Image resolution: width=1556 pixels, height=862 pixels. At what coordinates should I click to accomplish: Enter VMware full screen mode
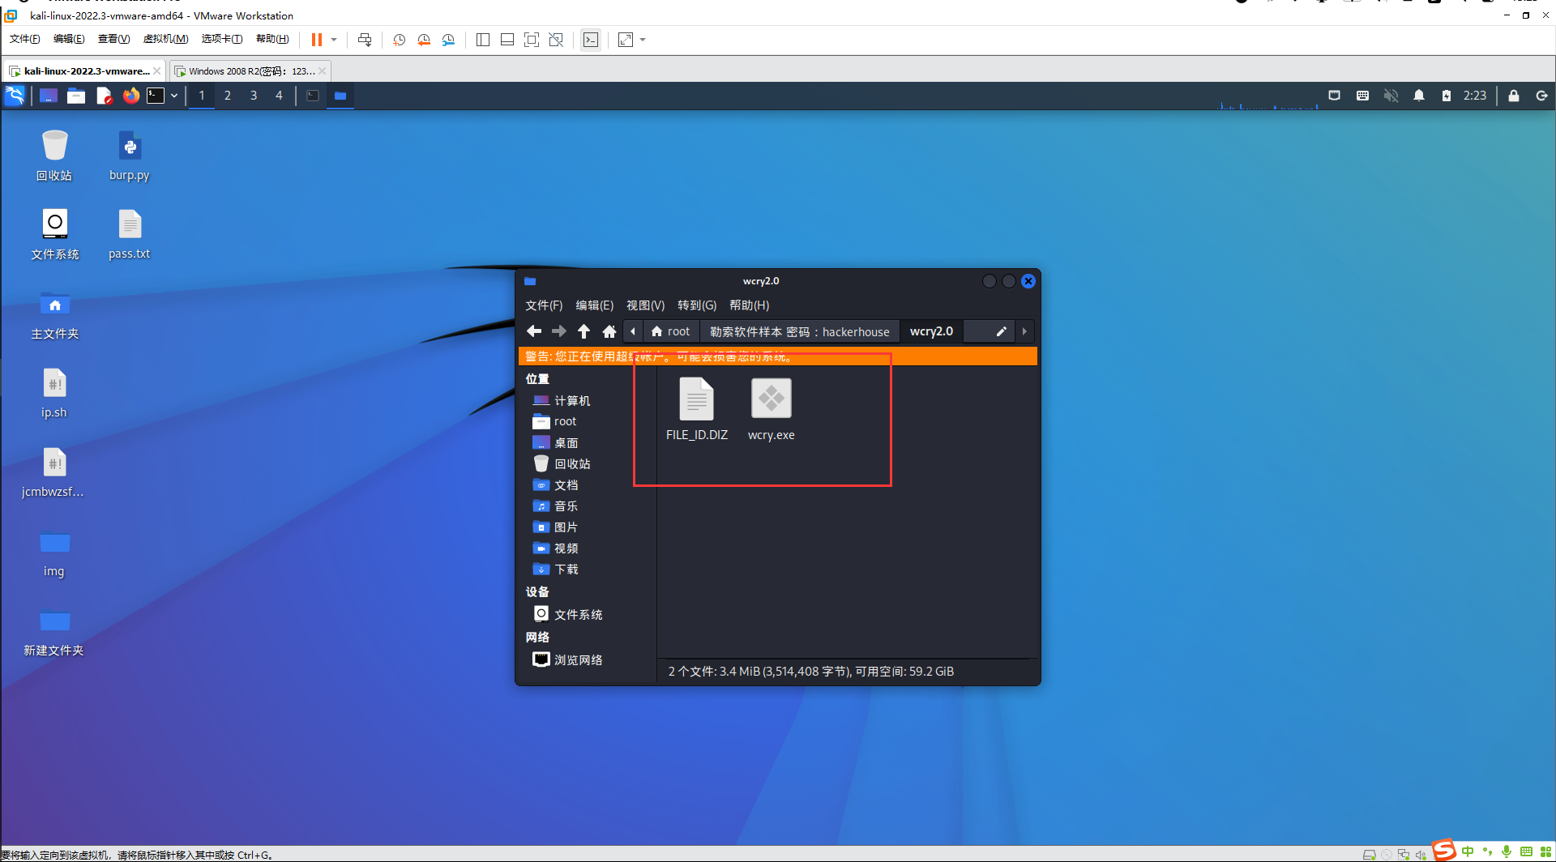tap(532, 40)
